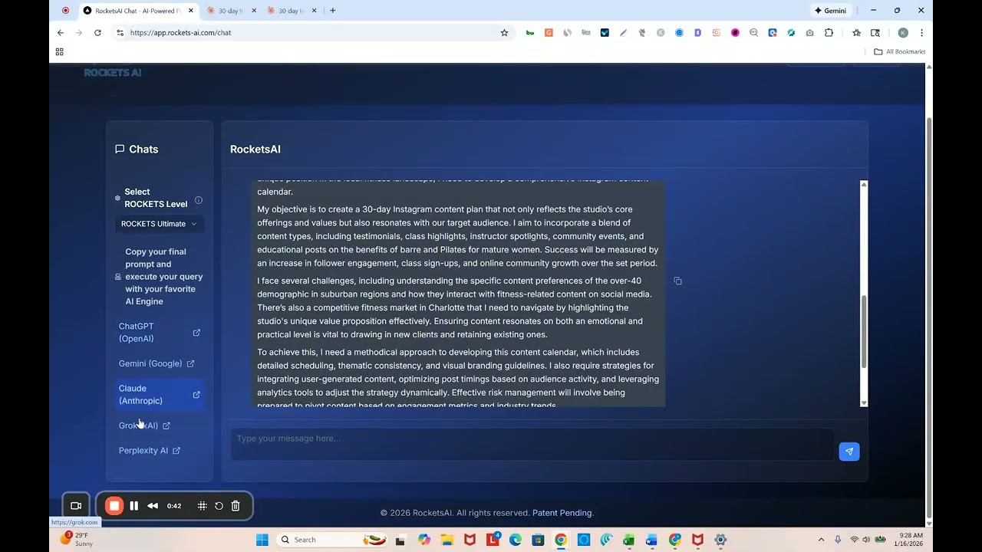This screenshot has width=982, height=552.
Task: Click the ROCKETS AI logo
Action: (x=113, y=72)
